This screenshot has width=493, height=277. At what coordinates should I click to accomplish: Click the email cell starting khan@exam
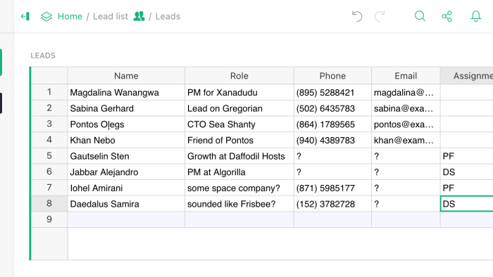coord(406,140)
